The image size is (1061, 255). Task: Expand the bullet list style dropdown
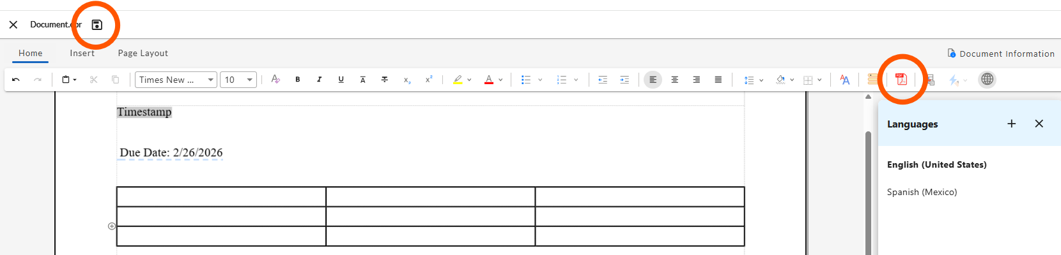[540, 80]
